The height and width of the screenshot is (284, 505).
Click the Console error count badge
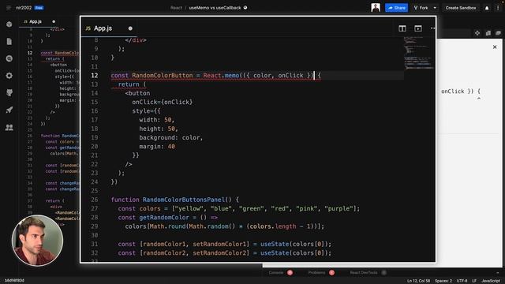click(290, 273)
